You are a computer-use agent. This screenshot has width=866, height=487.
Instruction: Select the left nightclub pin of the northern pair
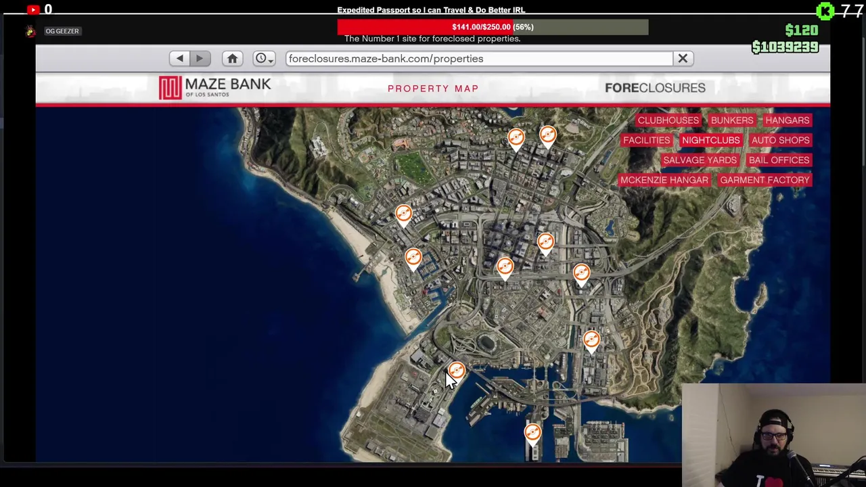[516, 139]
